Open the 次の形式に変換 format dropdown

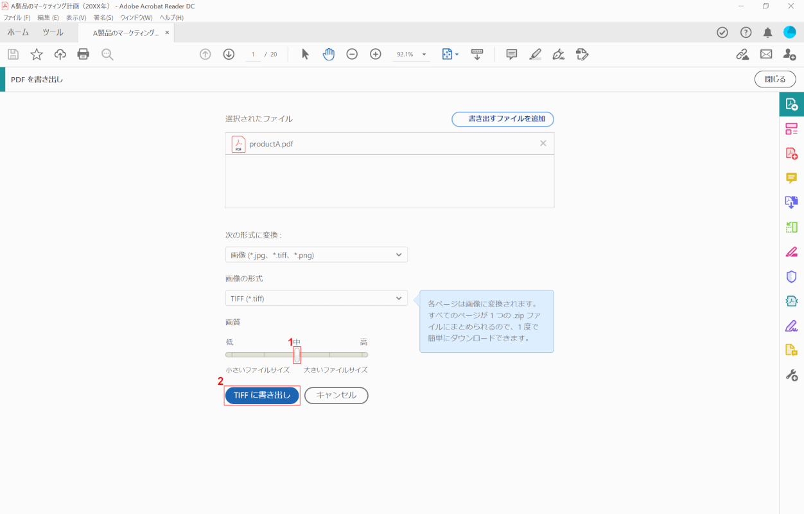pos(316,255)
